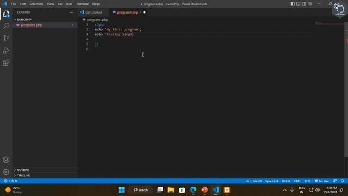Click the Visual Studio Code taskbar icon
This screenshot has width=348, height=196.
coord(216,190)
